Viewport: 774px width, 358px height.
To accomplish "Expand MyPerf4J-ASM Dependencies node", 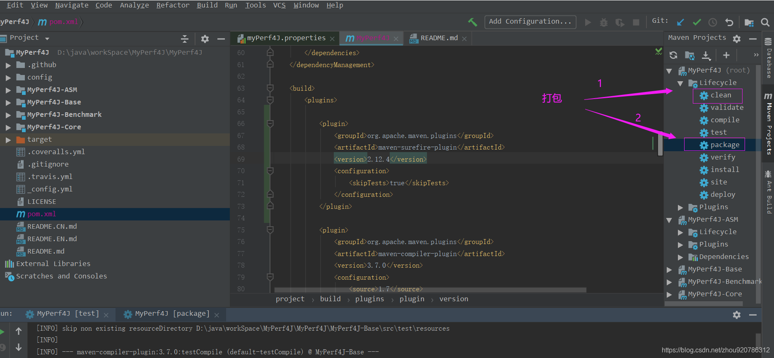I will (x=680, y=257).
